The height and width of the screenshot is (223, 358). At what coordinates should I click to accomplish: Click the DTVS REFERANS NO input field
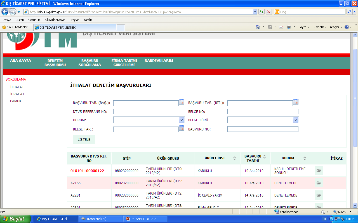(x=149, y=111)
